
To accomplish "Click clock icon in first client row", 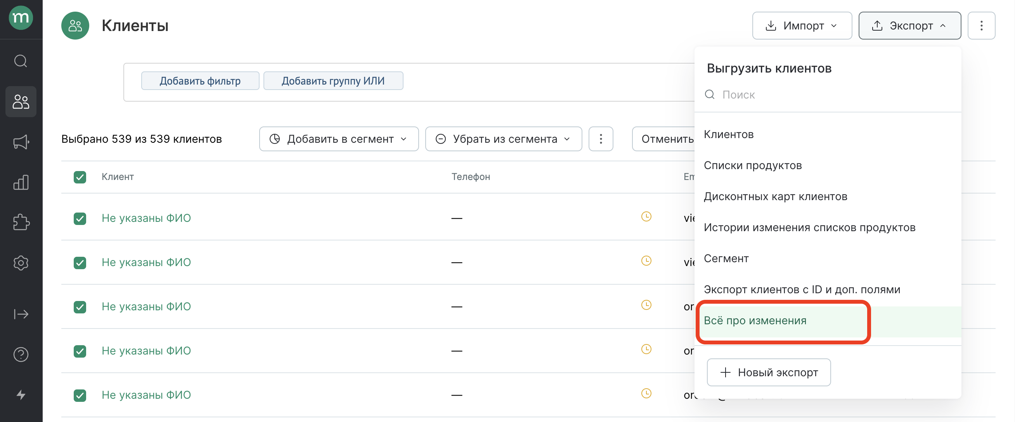I will (x=646, y=216).
